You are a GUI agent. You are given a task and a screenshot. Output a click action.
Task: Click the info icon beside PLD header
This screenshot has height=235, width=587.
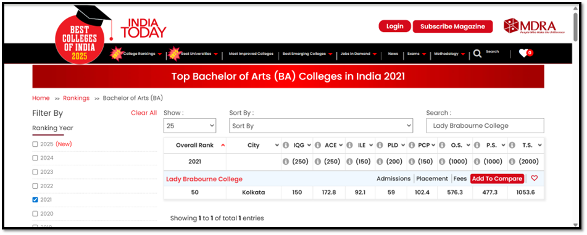tap(380, 145)
